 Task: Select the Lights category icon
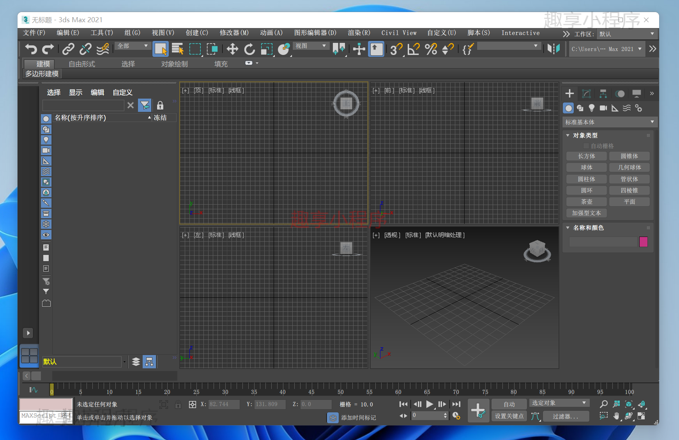(x=592, y=108)
